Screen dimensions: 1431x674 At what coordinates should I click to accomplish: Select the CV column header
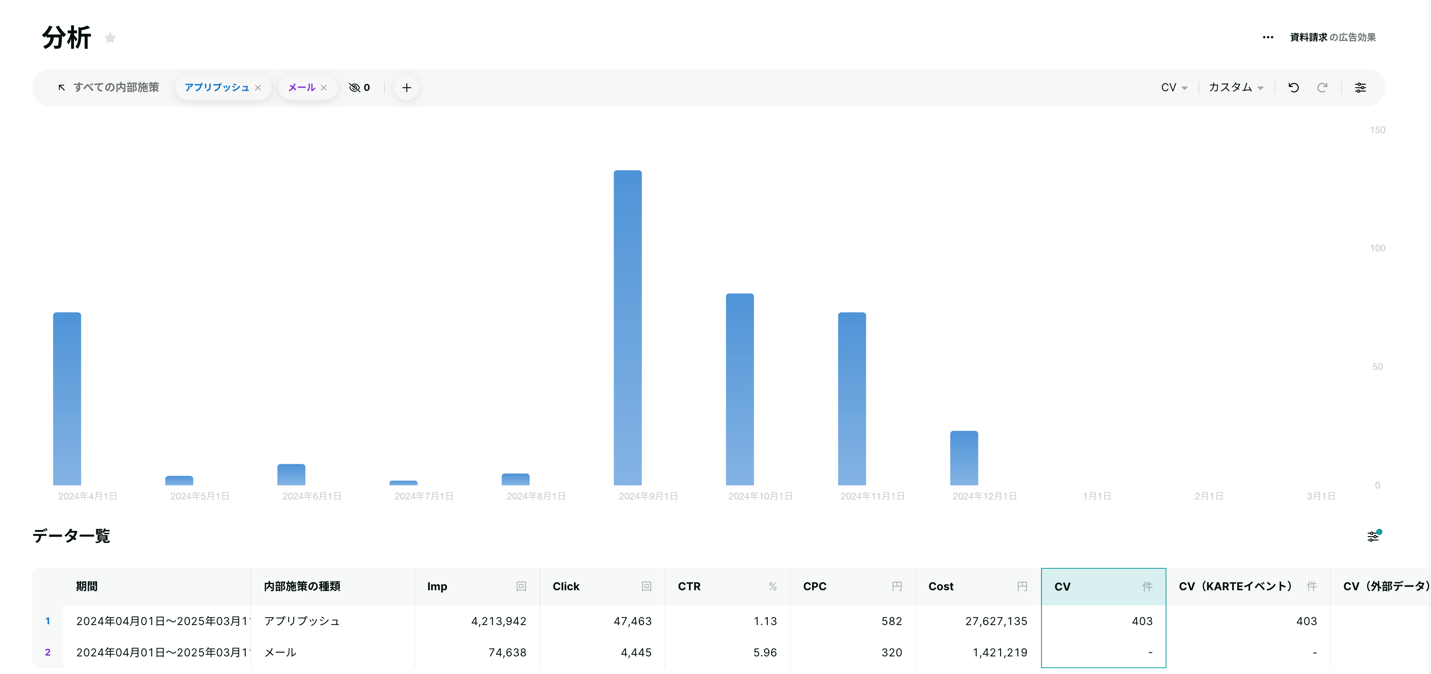point(1103,586)
